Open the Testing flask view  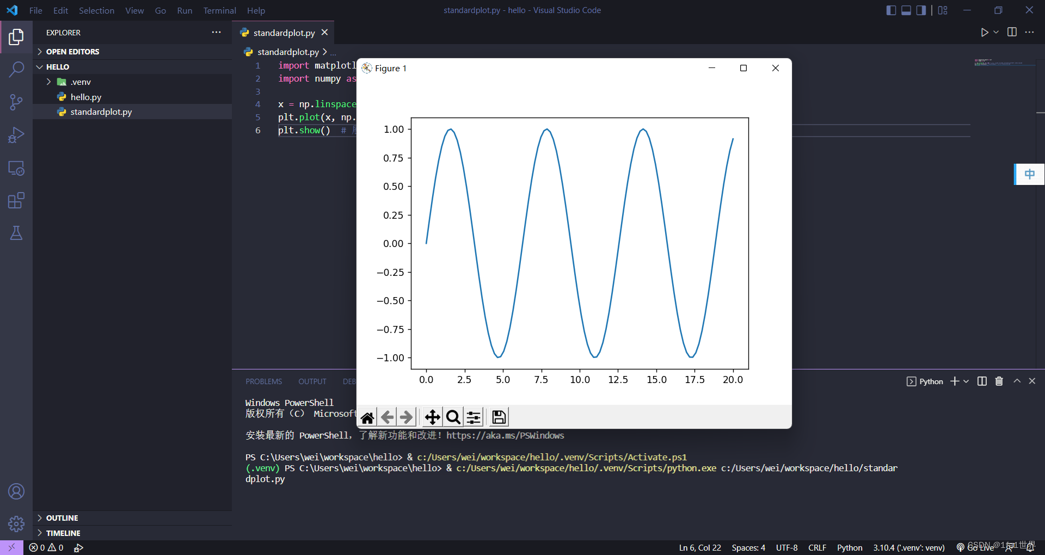click(16, 233)
